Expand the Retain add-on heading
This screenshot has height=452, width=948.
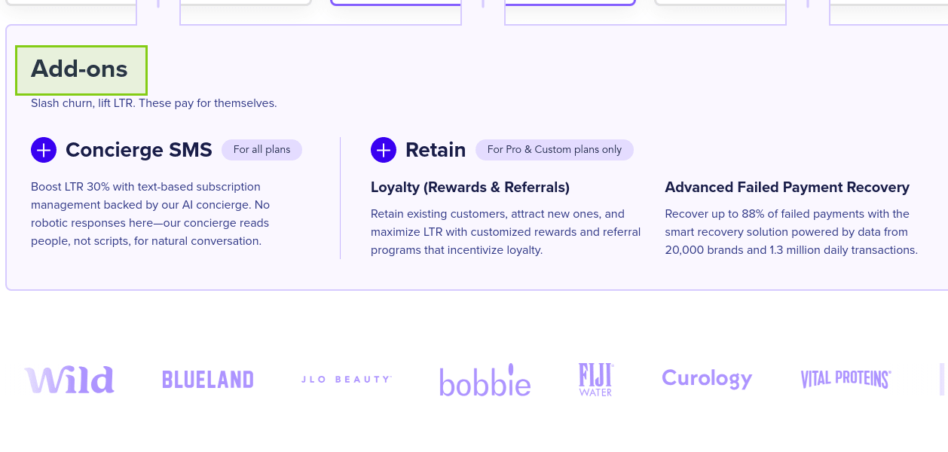tap(436, 150)
